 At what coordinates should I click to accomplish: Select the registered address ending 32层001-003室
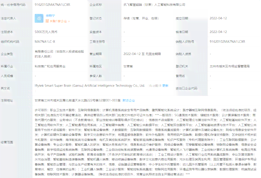pos(77,100)
